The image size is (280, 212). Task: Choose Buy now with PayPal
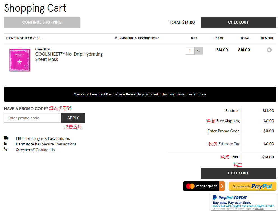[x=252, y=186]
